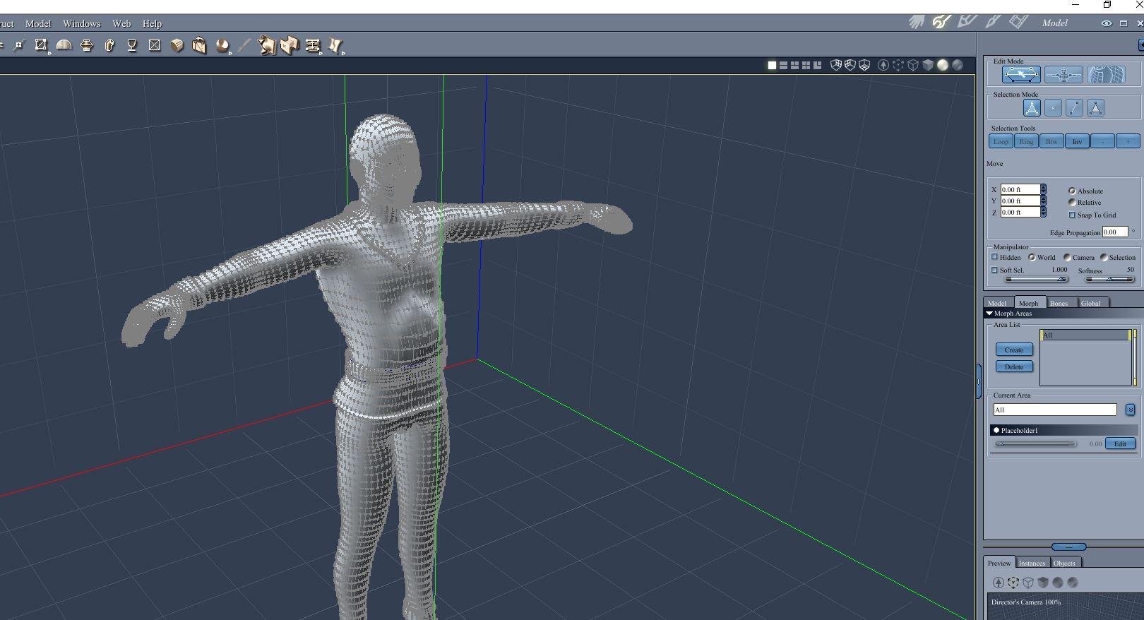Viewport: 1144px width, 620px height.
Task: Switch viewport to textured sphere display
Action: coord(958,65)
